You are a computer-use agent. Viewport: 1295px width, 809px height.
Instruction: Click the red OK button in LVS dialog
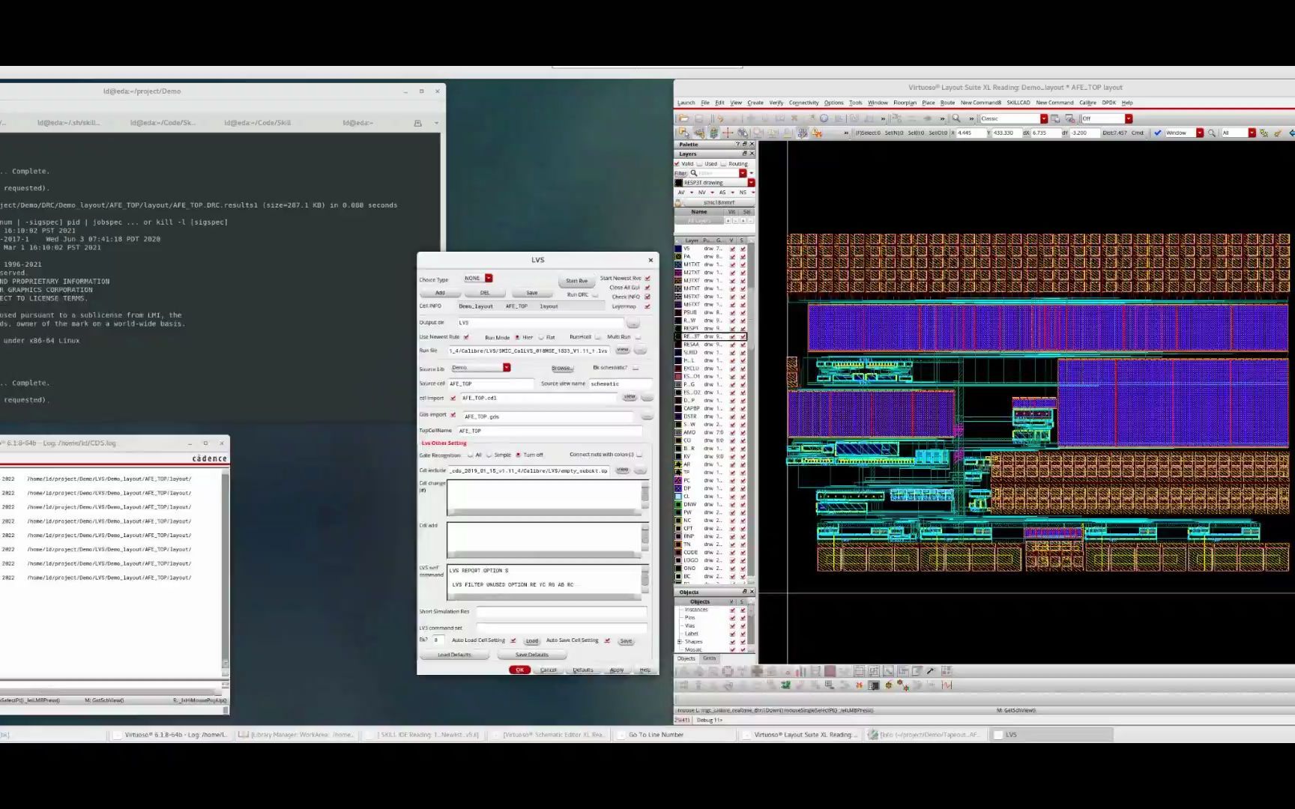(x=519, y=670)
